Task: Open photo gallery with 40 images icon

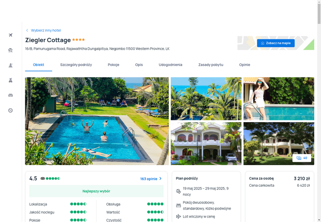Action: tap(302, 158)
